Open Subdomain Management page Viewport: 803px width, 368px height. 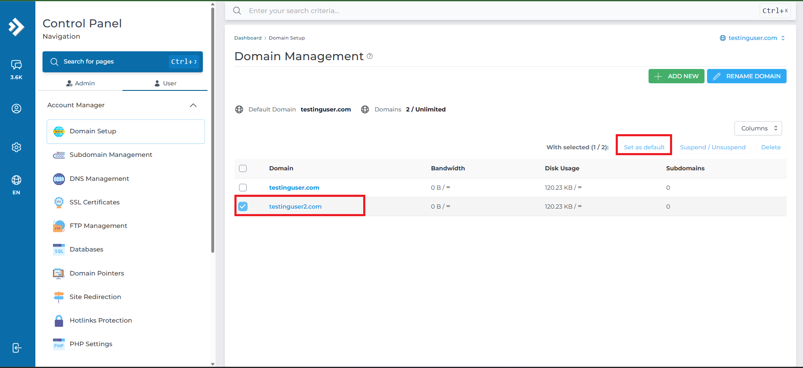point(126,155)
